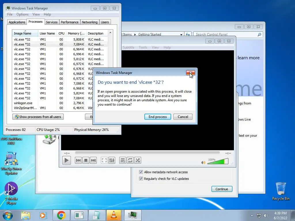This screenshot has width=295, height=221.
Task: Click Continue in VLC privacy dialog
Action: (x=222, y=189)
